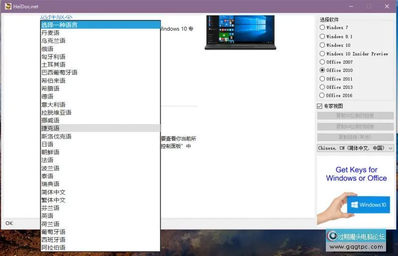Screen dimensions: 398x256
Task: Toggle the 专家视图 checkbox
Action: click(320, 106)
